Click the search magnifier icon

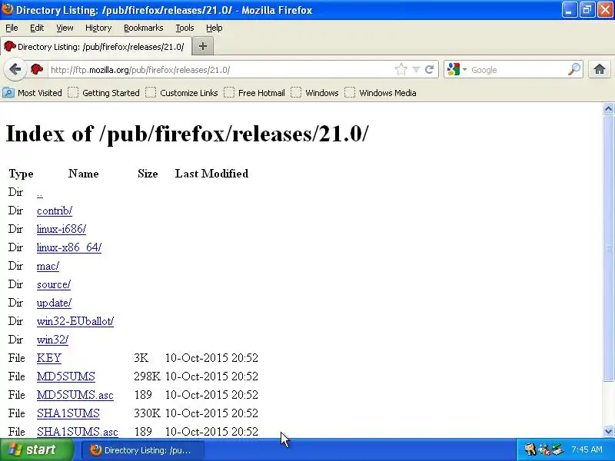[573, 70]
